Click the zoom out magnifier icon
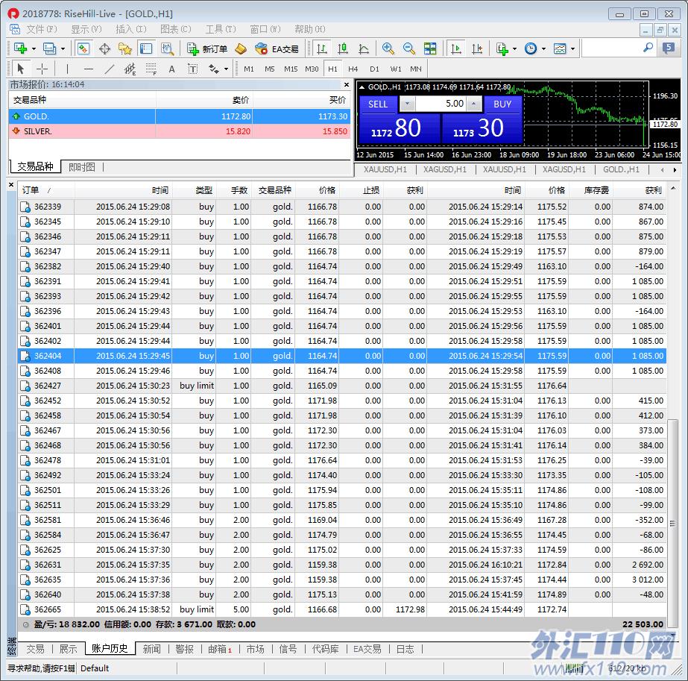This screenshot has width=688, height=681. click(409, 48)
